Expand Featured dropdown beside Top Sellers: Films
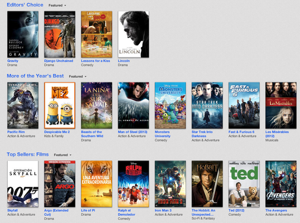The height and width of the screenshot is (223, 300). [62, 155]
